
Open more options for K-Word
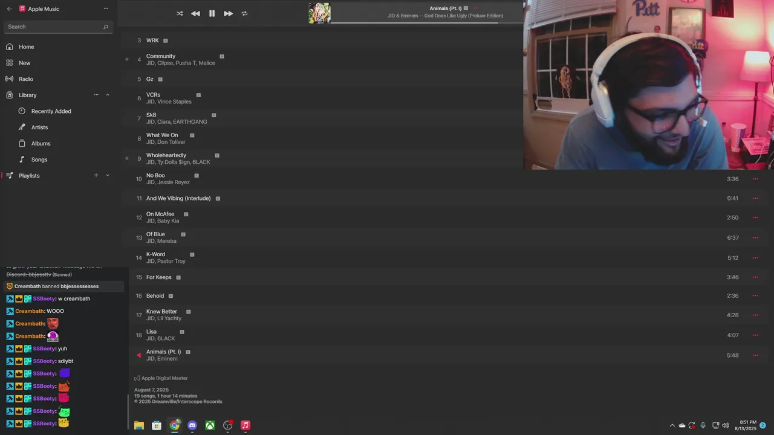click(x=755, y=258)
